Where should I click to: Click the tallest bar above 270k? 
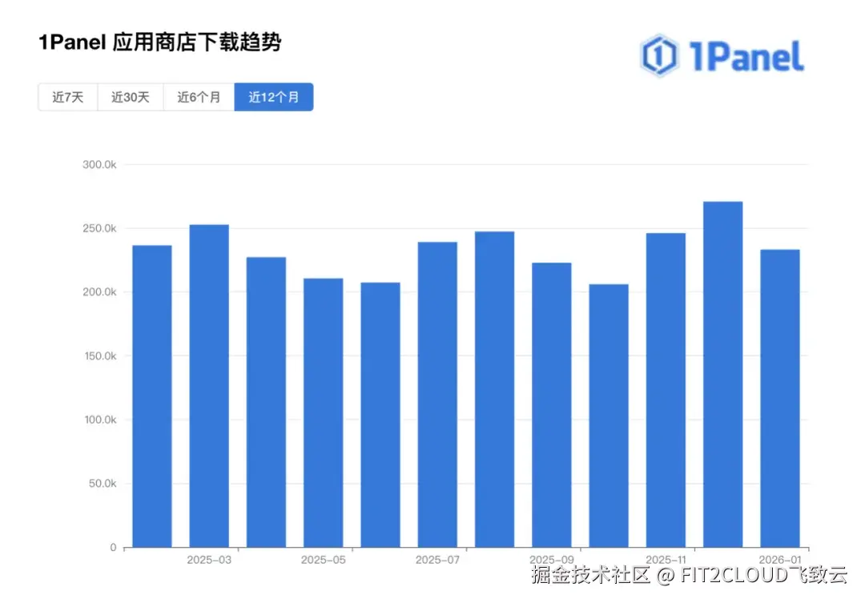[722, 375]
